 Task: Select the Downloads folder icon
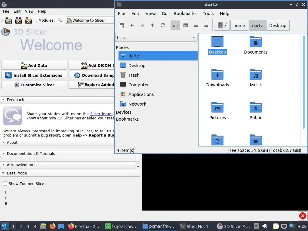point(217,74)
